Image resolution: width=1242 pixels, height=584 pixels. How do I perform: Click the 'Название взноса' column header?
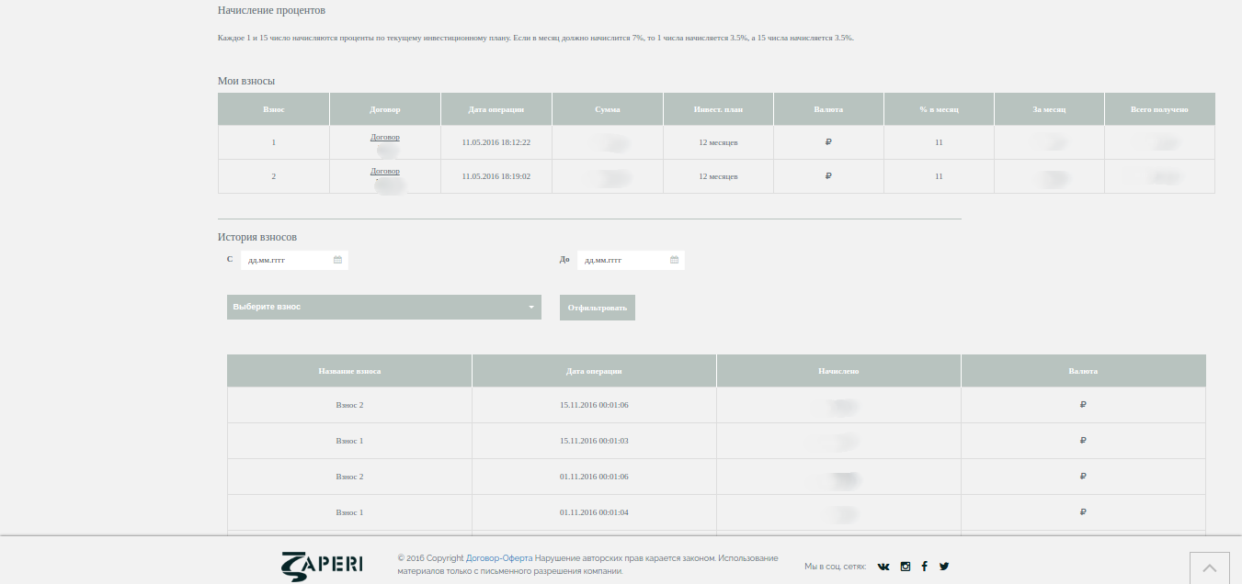click(349, 371)
